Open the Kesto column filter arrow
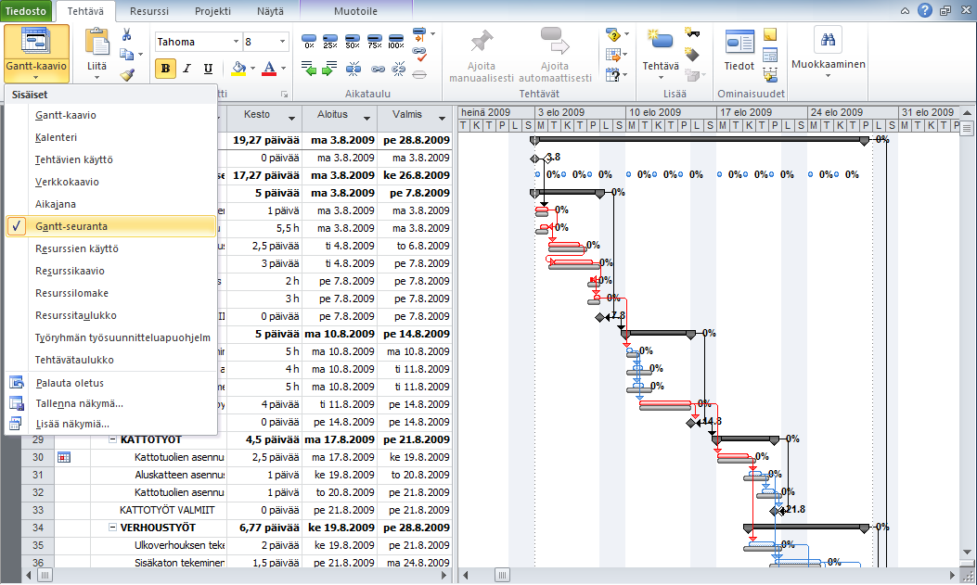 tap(291, 119)
